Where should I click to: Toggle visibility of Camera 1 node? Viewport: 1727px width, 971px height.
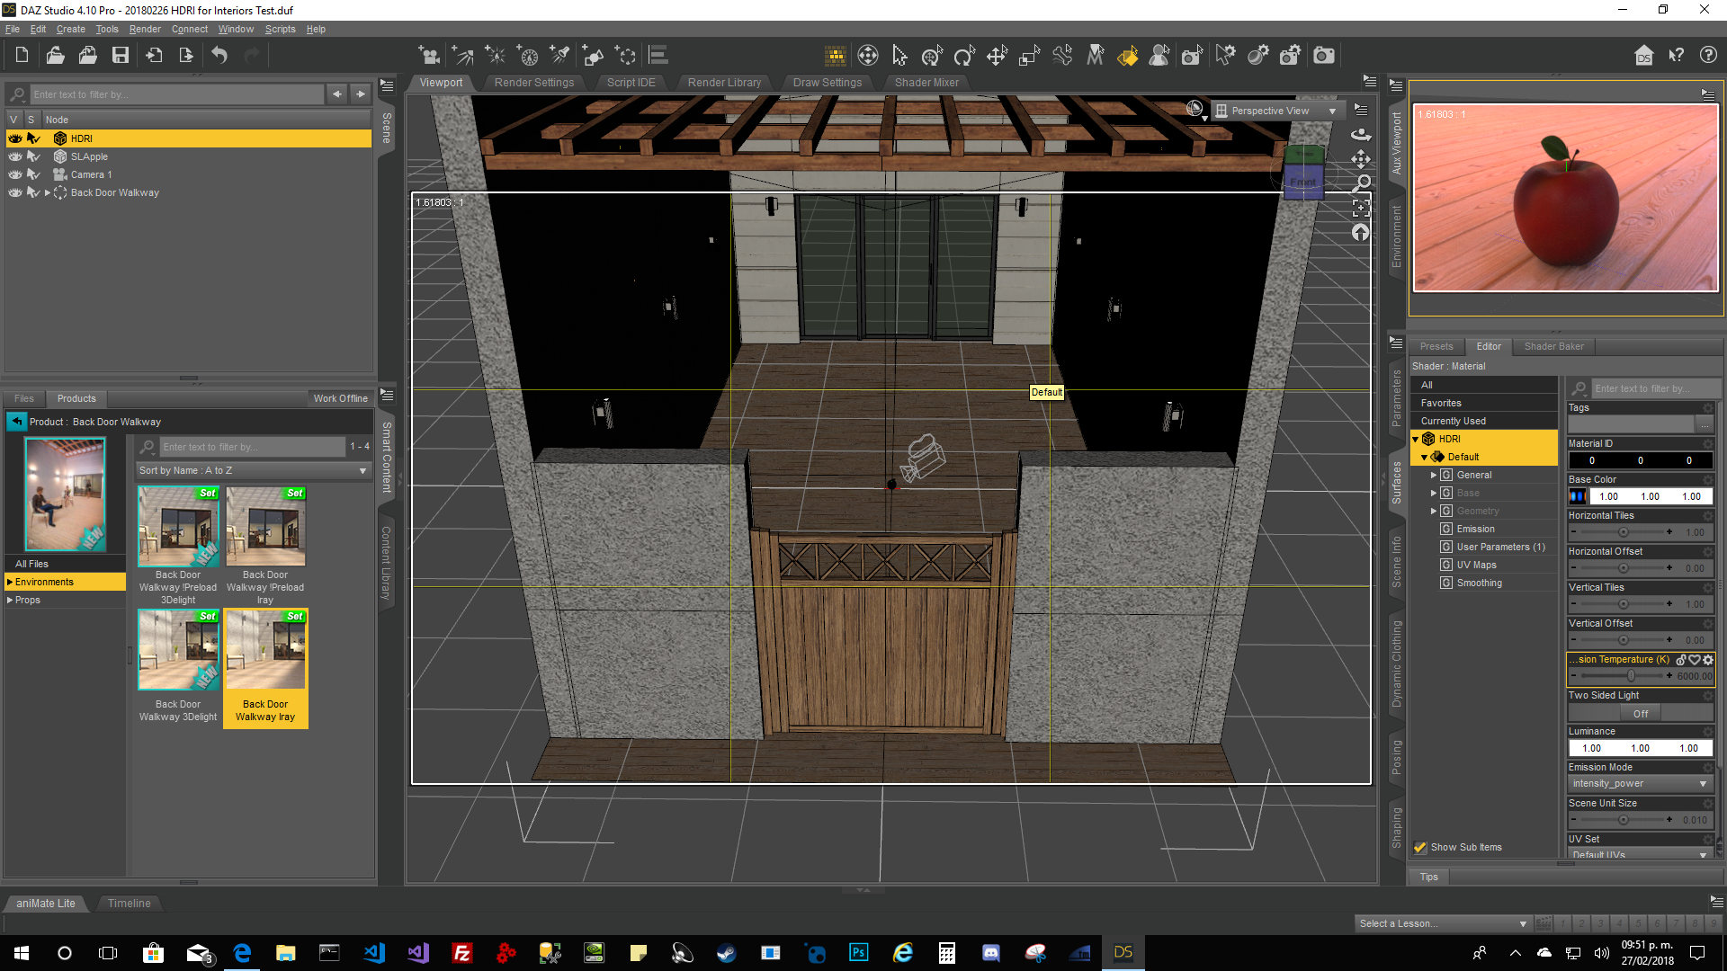click(15, 174)
